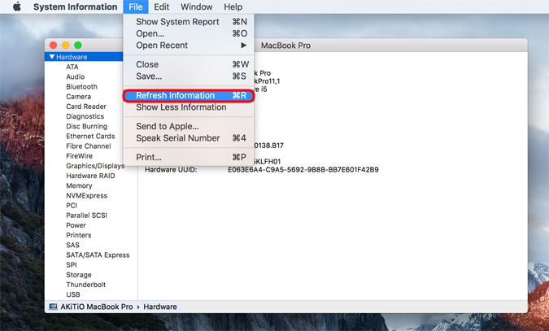
Task: Open the Help menu in menu bar
Action: [233, 7]
